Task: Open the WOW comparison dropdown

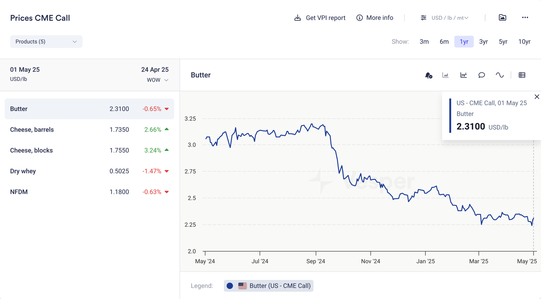Action: [x=158, y=80]
